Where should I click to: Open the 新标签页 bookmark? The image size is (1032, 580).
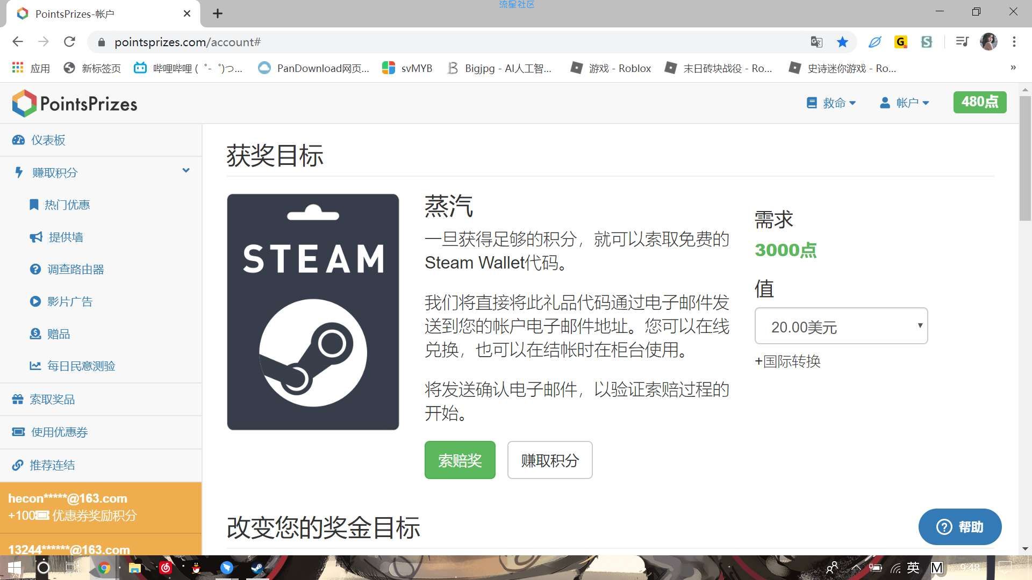(92, 68)
